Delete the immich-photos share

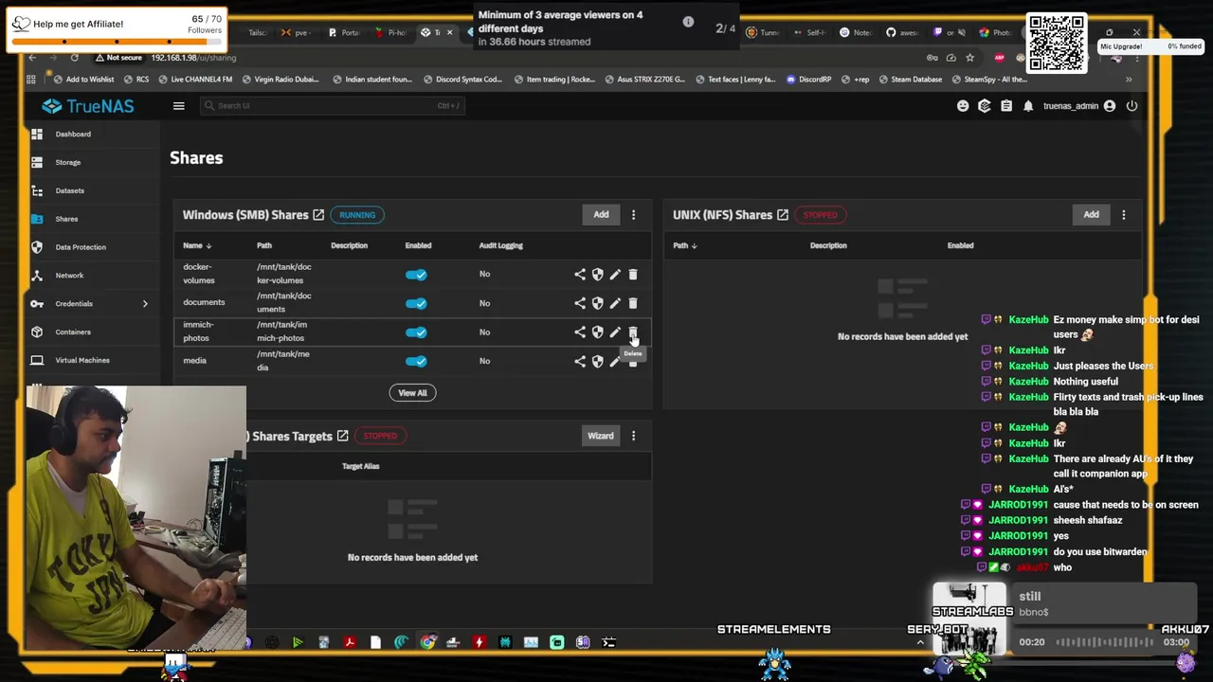tap(633, 332)
